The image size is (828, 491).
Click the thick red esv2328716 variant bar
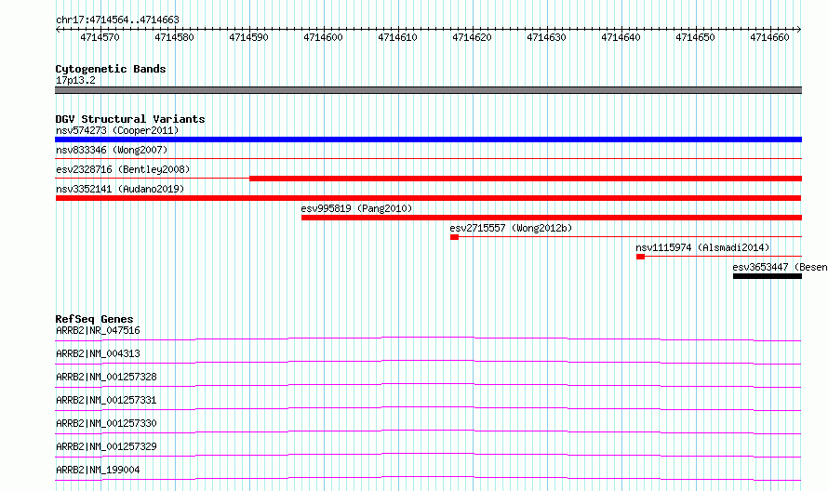click(x=526, y=179)
